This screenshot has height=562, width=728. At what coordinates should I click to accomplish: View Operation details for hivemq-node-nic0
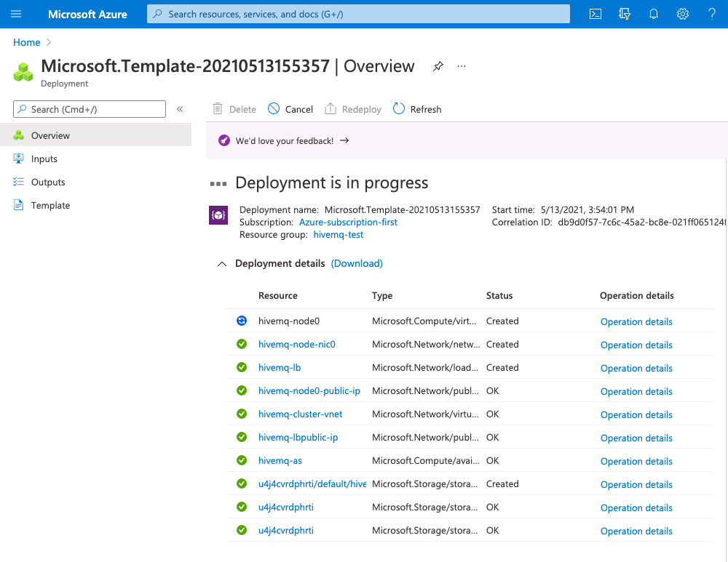pos(636,345)
